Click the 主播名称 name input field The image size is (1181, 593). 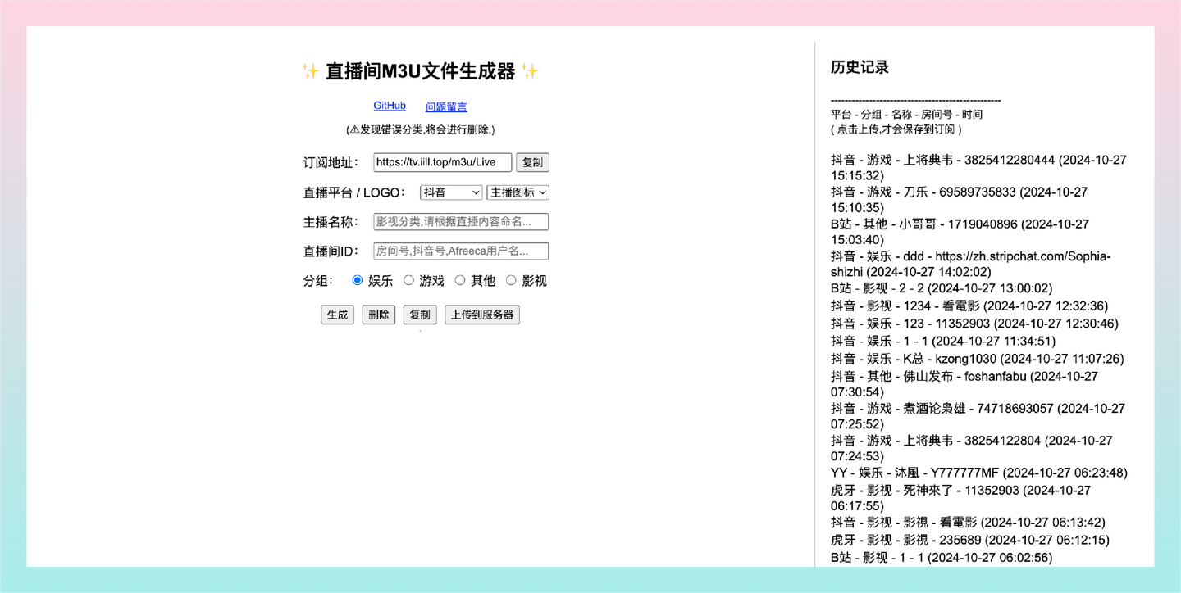point(460,221)
